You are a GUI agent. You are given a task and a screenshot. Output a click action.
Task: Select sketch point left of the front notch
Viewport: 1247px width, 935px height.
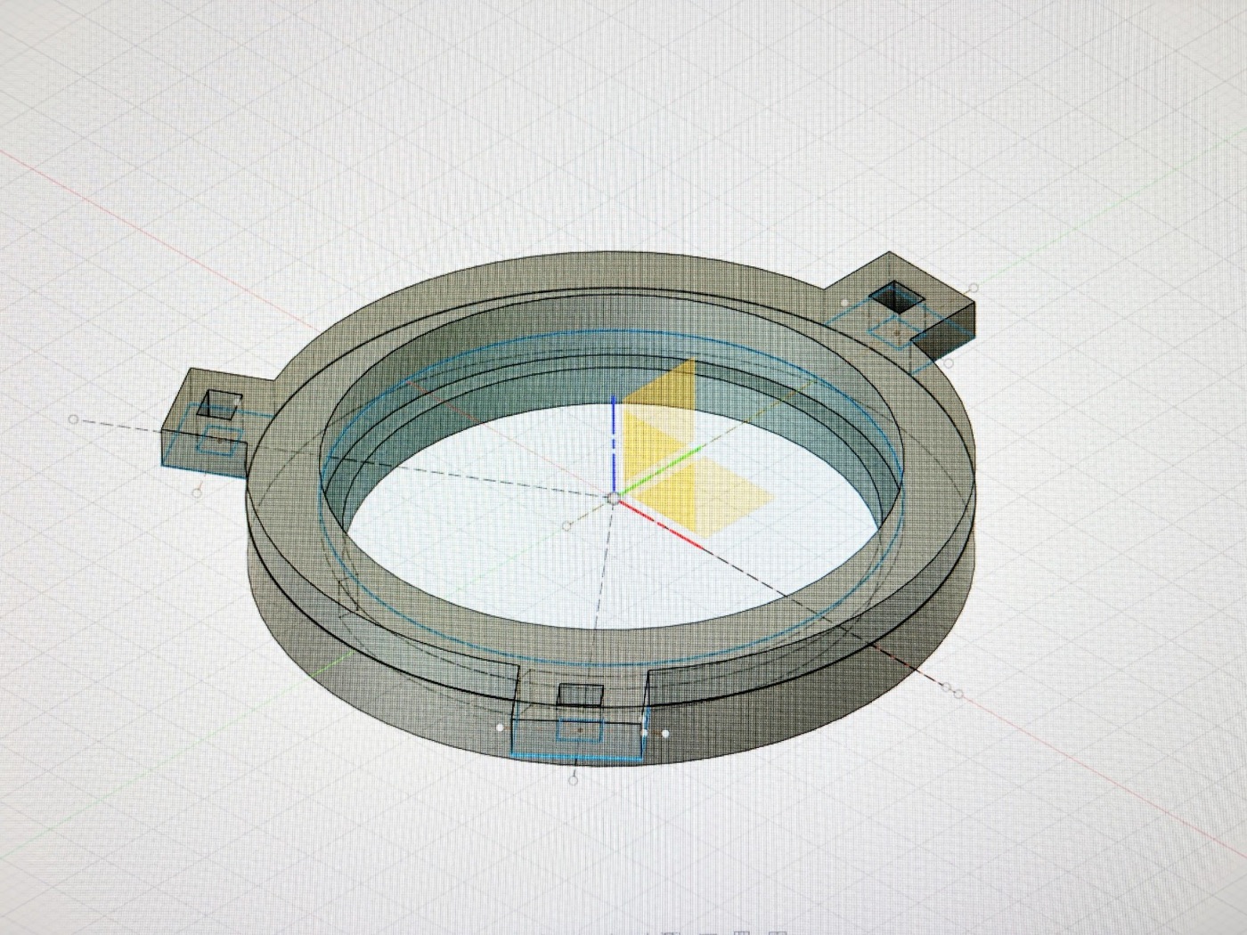(501, 728)
